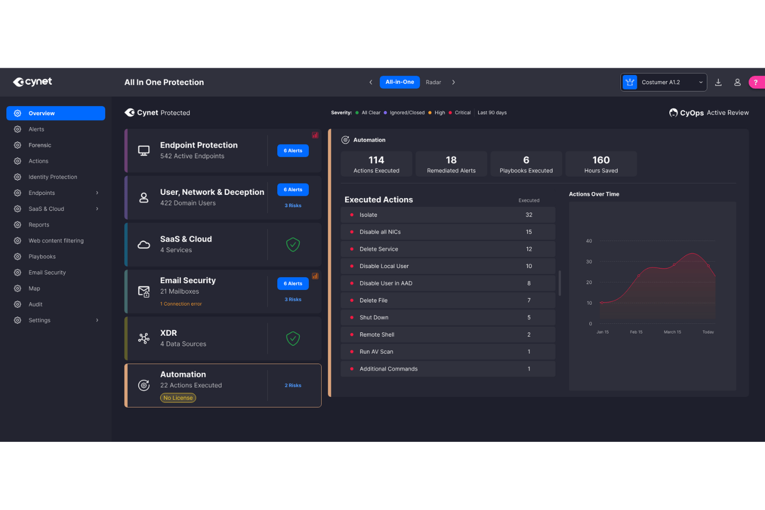Viewport: 765px width, 510px height.
Task: Click the Run AV Scan row
Action: pyautogui.click(x=448, y=352)
